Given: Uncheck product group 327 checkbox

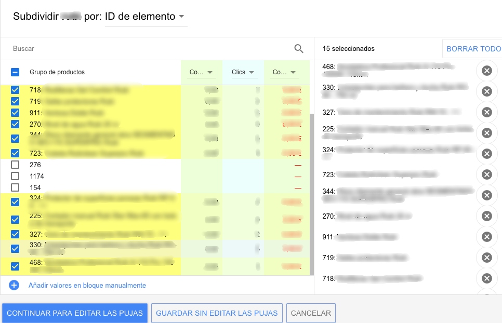Looking at the screenshot, I should (x=15, y=234).
